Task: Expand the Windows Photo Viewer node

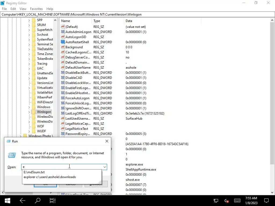Action: point(20,136)
